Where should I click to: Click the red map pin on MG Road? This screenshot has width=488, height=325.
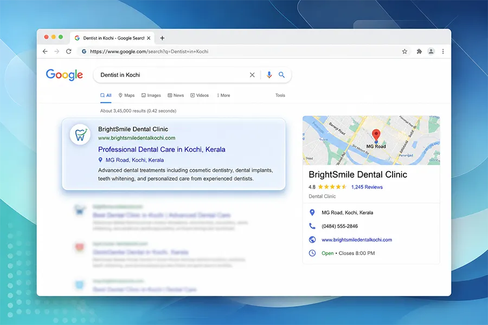(376, 135)
